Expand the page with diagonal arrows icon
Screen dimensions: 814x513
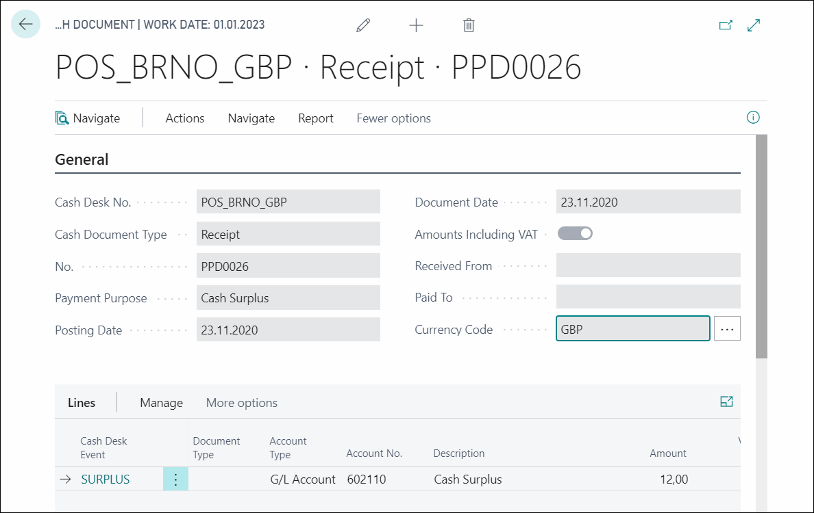754,25
